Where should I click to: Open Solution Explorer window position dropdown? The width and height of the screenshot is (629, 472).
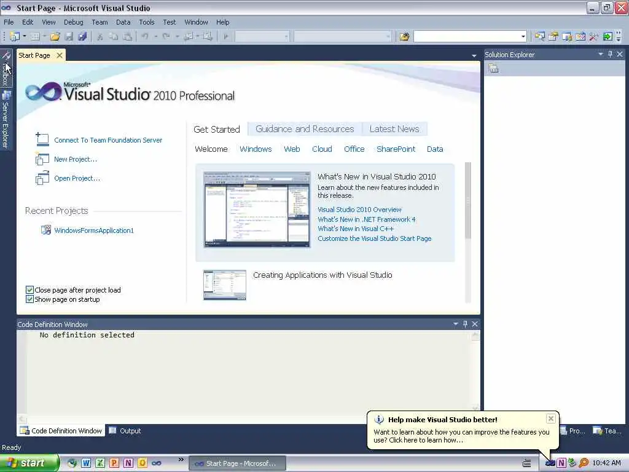[x=601, y=54]
